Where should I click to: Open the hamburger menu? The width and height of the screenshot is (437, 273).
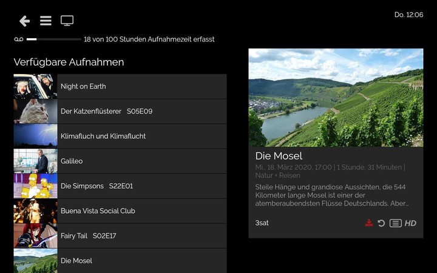pos(46,21)
